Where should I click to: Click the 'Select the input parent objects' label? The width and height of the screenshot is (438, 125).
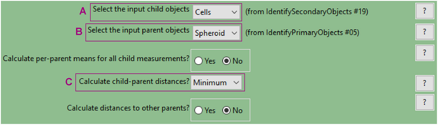[138, 30]
